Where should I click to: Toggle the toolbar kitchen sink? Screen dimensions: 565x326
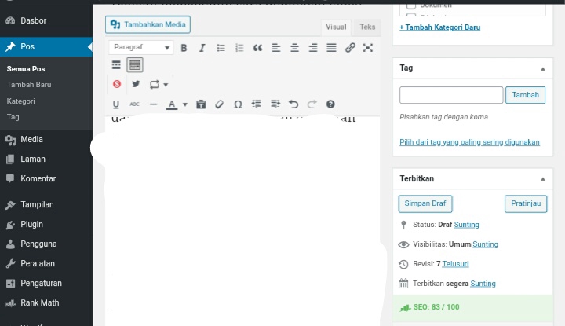135,65
